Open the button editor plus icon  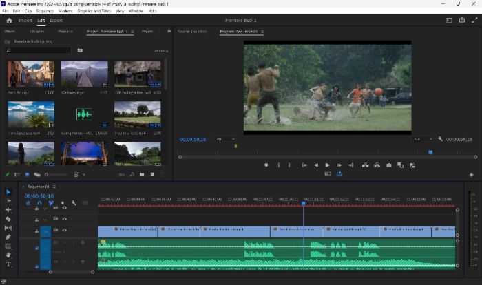pos(471,175)
